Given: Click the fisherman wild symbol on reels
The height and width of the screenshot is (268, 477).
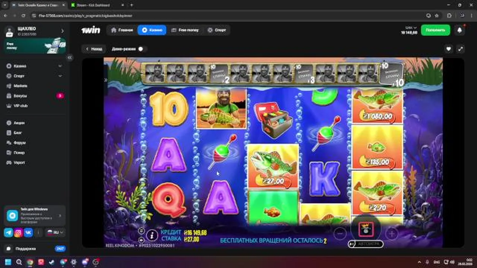Looking at the screenshot, I should pyautogui.click(x=221, y=108).
